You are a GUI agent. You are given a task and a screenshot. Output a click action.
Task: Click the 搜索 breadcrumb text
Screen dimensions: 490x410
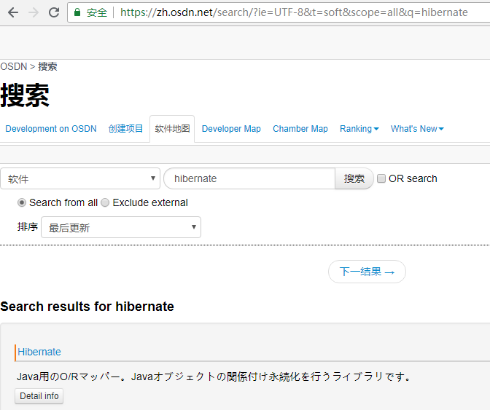(x=47, y=66)
